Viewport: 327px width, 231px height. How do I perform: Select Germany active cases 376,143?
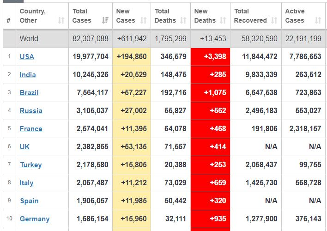point(308,219)
